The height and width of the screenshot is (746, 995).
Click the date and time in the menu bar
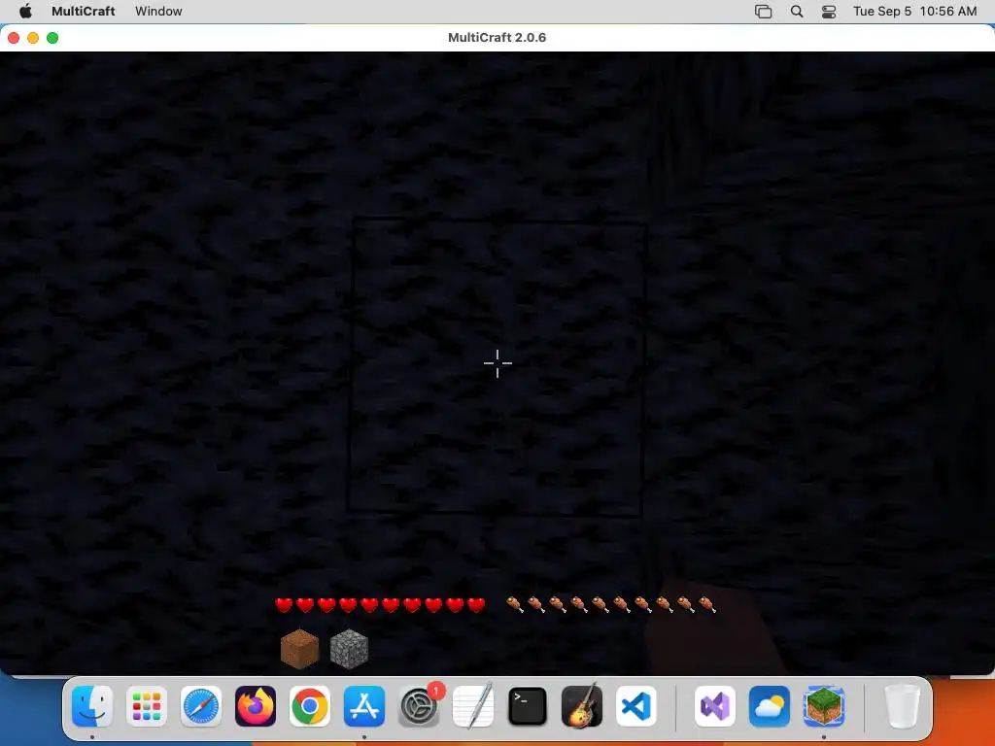(914, 11)
